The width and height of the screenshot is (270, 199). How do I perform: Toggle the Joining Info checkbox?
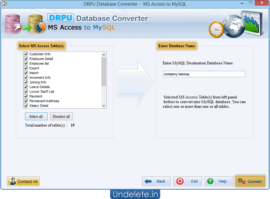click(x=26, y=82)
